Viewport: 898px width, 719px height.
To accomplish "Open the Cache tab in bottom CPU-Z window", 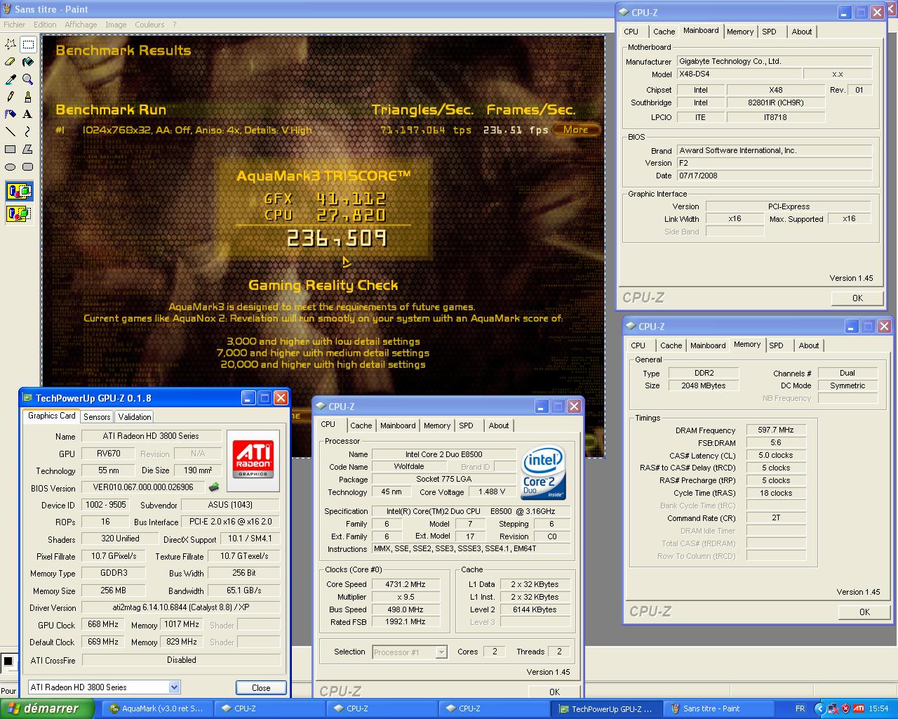I will pyautogui.click(x=361, y=426).
